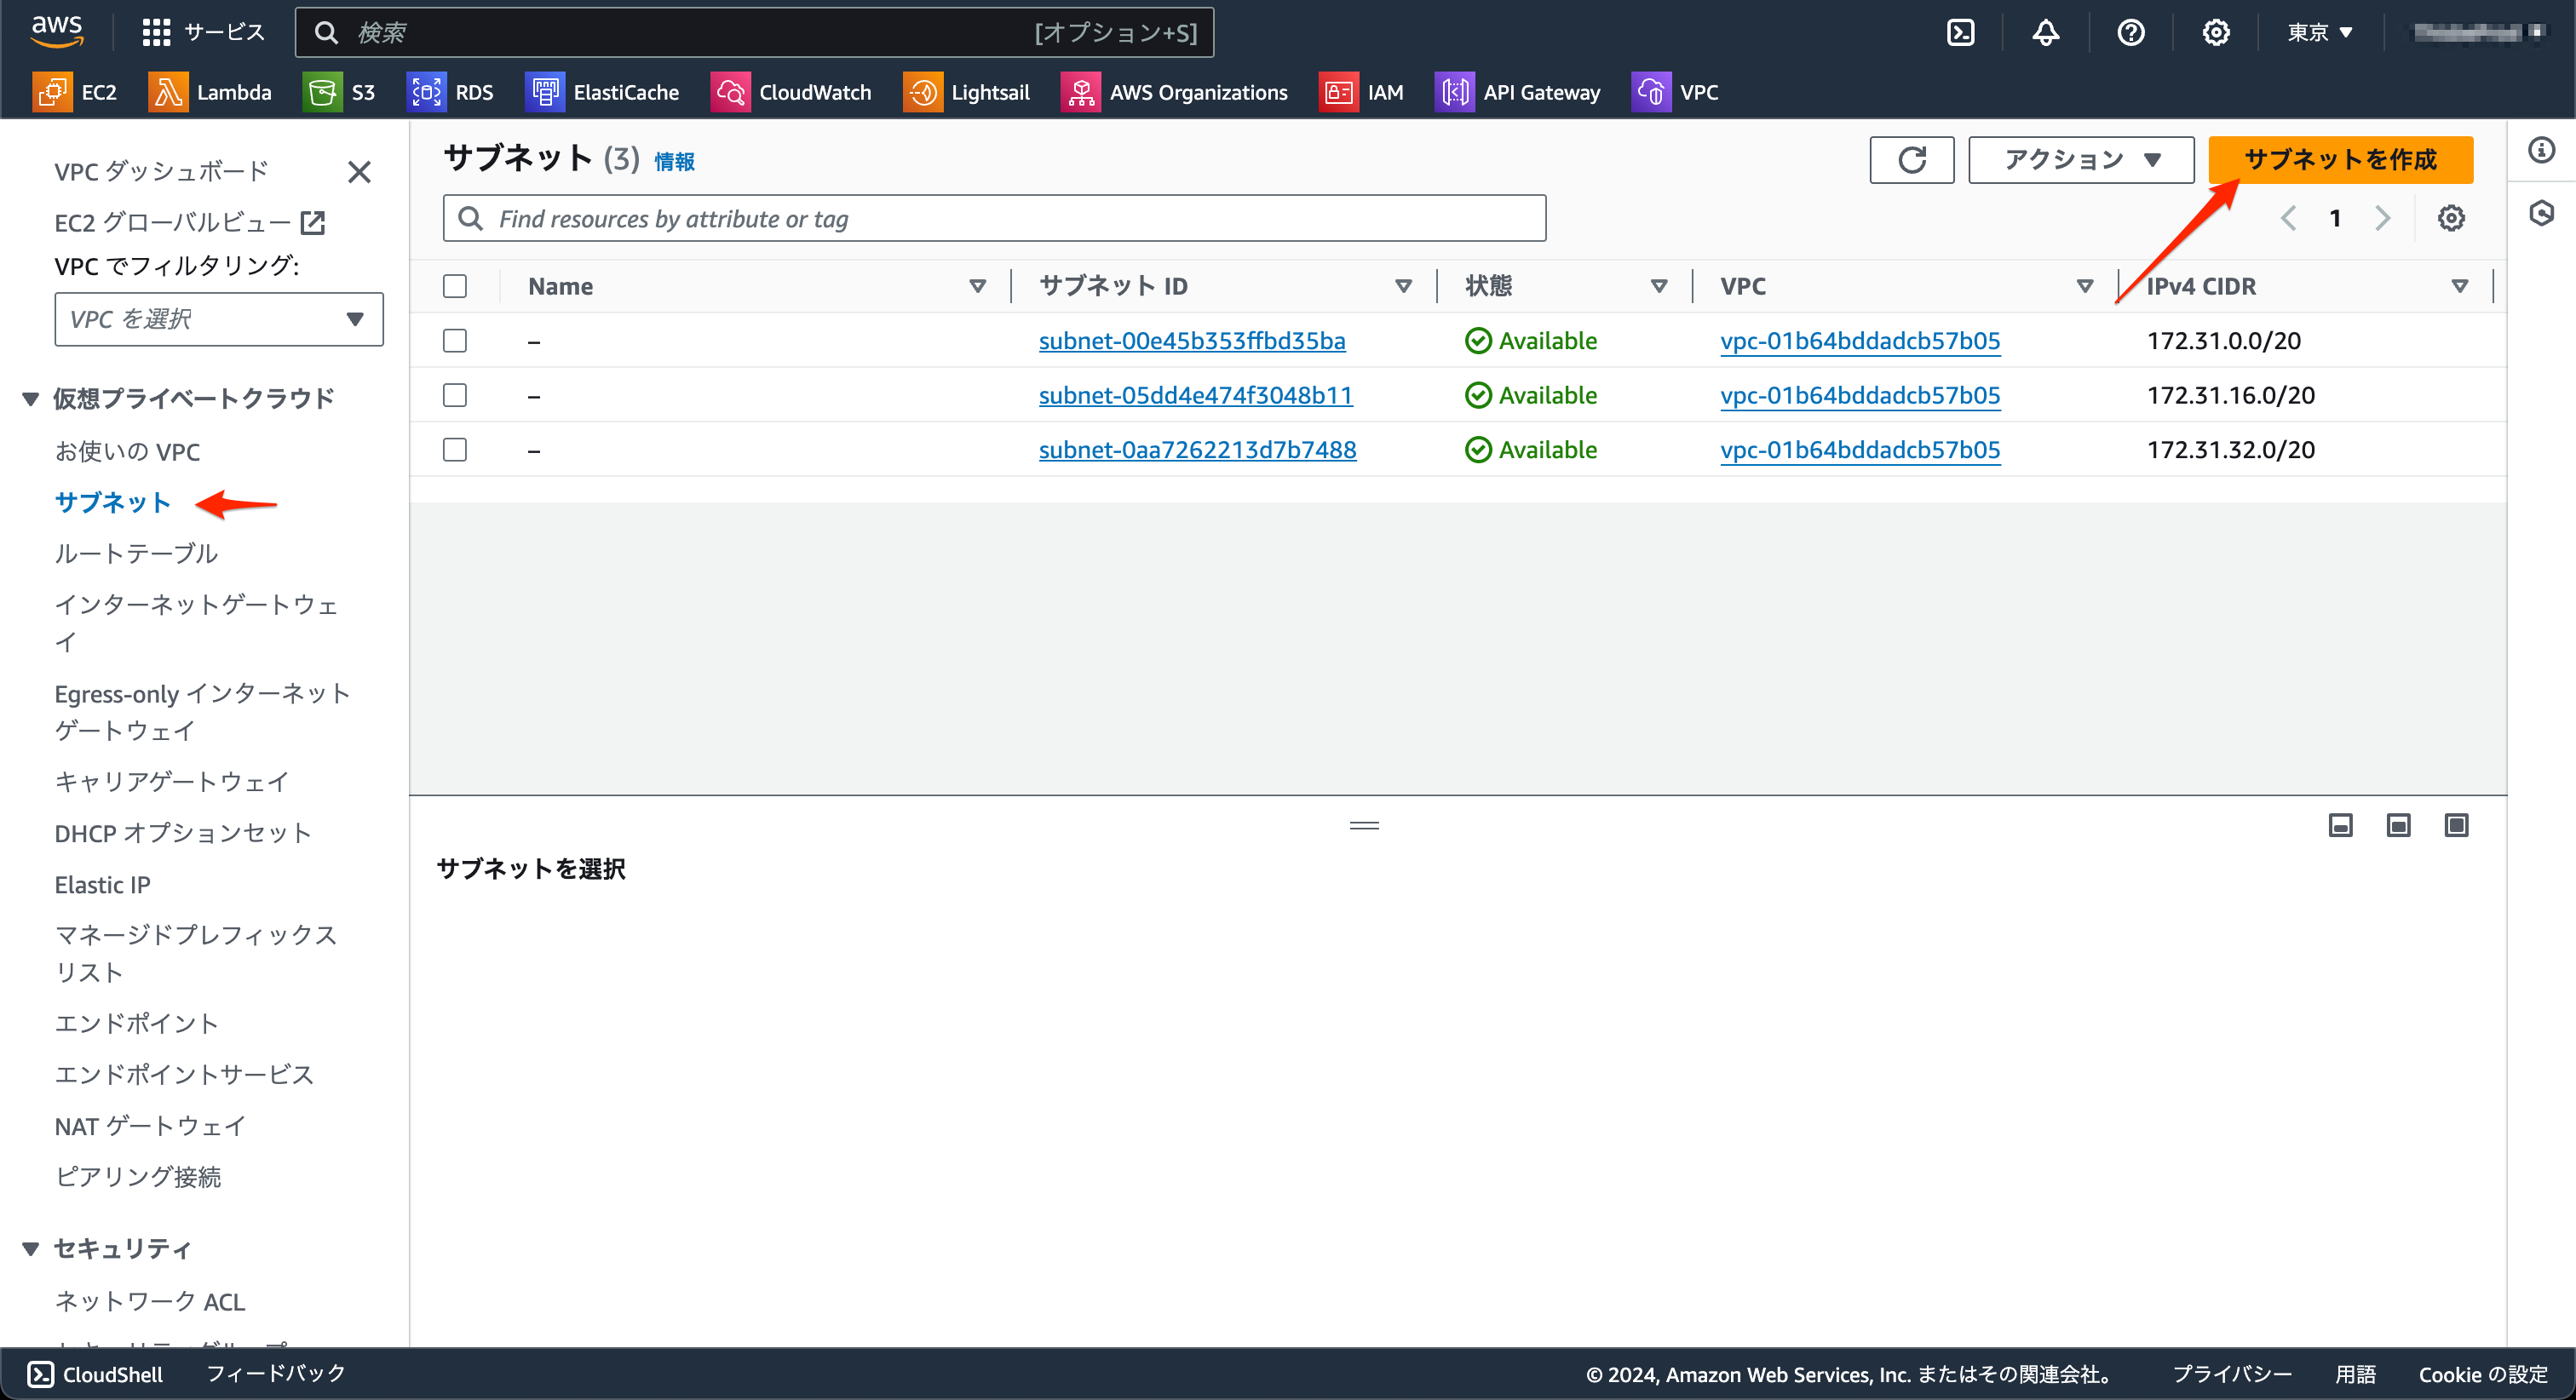The width and height of the screenshot is (2576, 1400).
Task: Open the vpc-01b64bddadcb57b05 link in first row
Action: (x=1859, y=341)
